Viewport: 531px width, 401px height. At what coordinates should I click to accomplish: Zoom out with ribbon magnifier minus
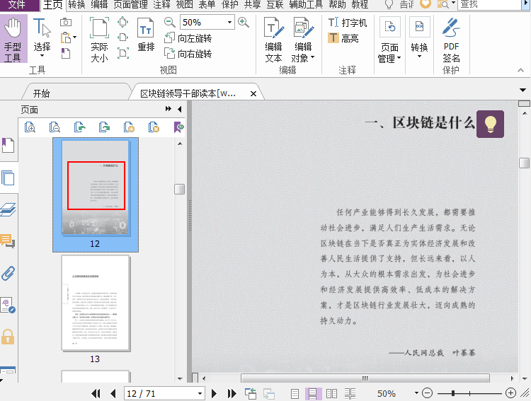pyautogui.click(x=170, y=23)
